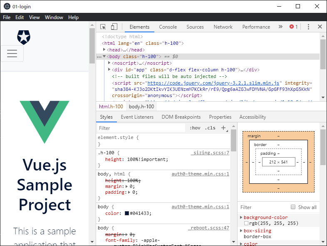Viewport: 327px width, 246px height.
Task: Click the DOM tree scrollbar down arrow
Action: tap(323, 97)
